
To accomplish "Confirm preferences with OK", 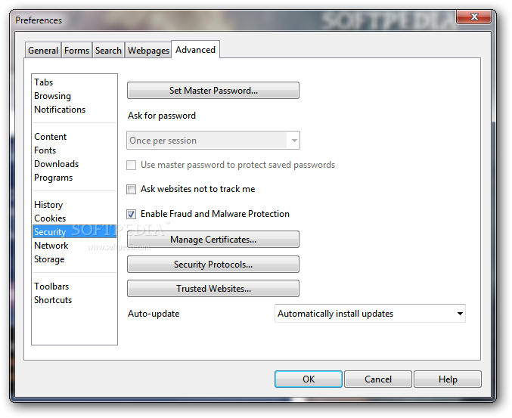I will [x=309, y=379].
